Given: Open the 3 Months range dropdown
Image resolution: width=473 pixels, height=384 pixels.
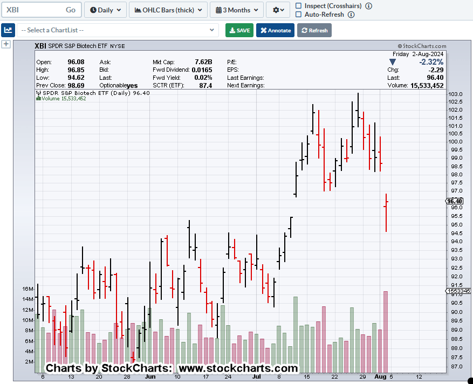Looking at the screenshot, I should pos(236,10).
